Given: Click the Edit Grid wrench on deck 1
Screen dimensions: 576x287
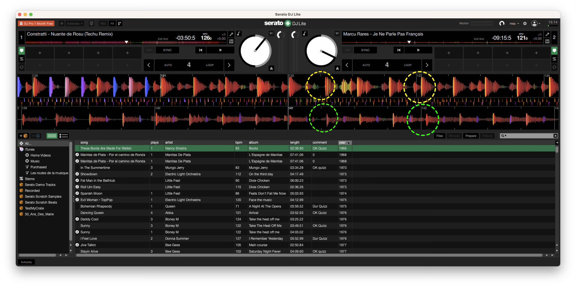Looking at the screenshot, I should tap(231, 34).
